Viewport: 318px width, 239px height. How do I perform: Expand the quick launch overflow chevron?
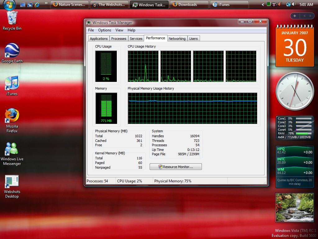46,3
